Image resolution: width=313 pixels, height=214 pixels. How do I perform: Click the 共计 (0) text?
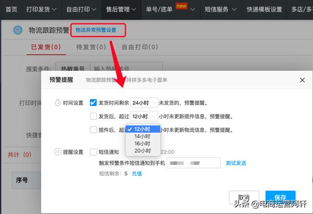(x=20, y=154)
